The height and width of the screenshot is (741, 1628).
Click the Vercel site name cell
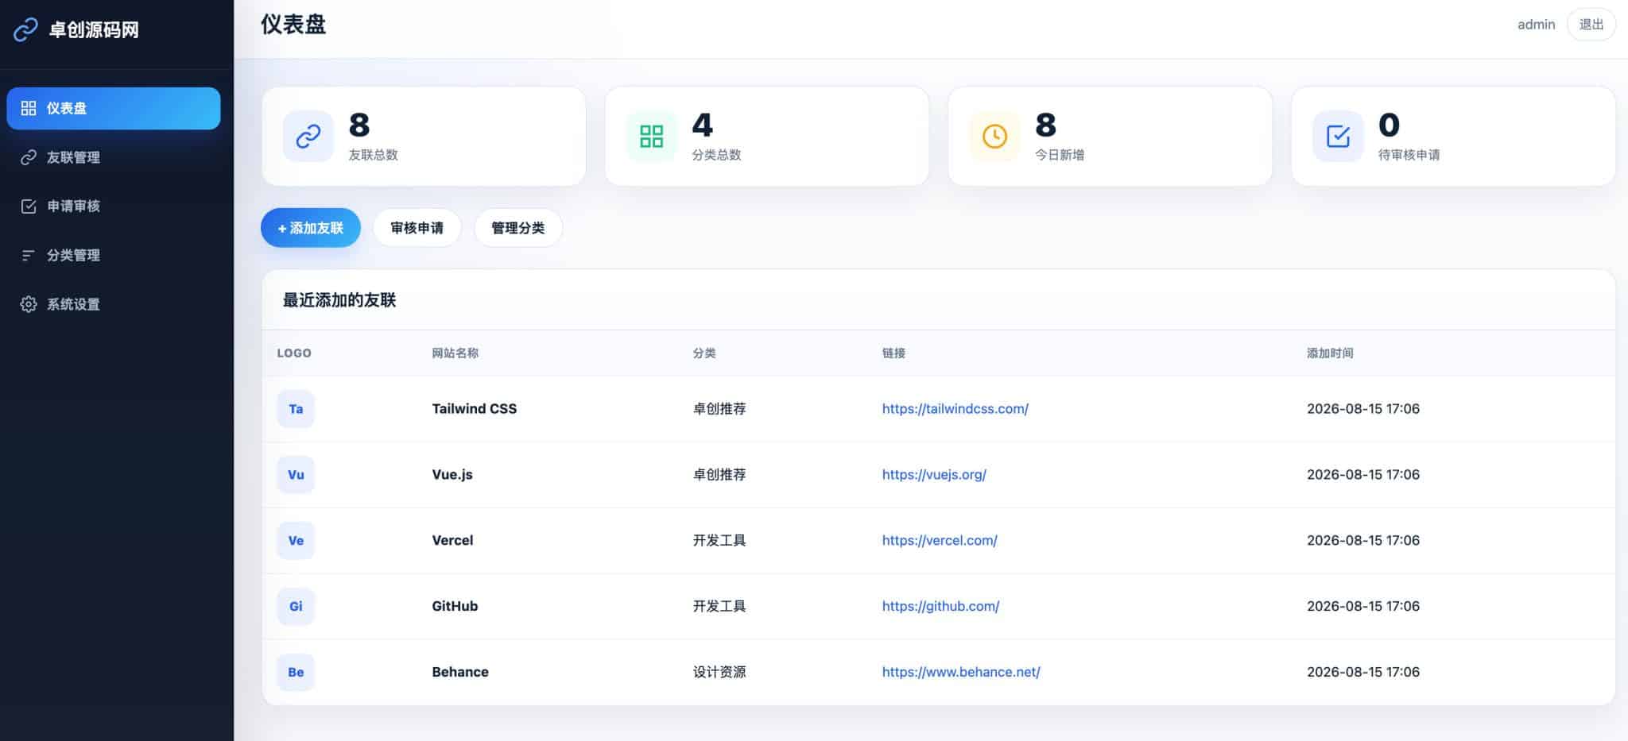point(452,541)
